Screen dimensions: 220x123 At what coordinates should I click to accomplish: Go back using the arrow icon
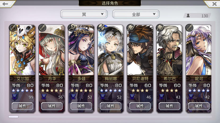click(x=5, y=4)
